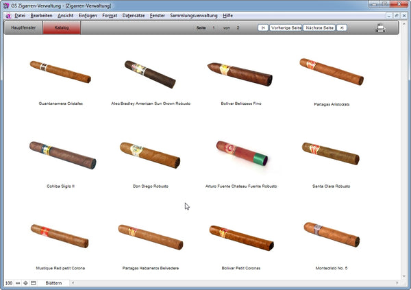Jump to the last page arrow button
Image resolution: width=411 pixels, height=290 pixels.
[x=342, y=28]
